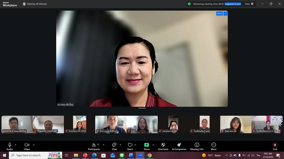Expand audio options arrow next to Audio
Screen dimensions: 284x159
tap(15, 145)
